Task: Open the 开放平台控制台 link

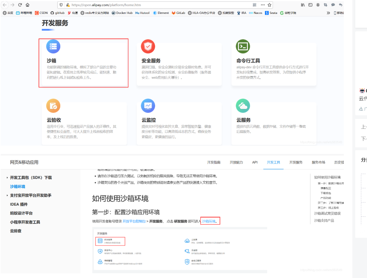Action: tap(134, 221)
